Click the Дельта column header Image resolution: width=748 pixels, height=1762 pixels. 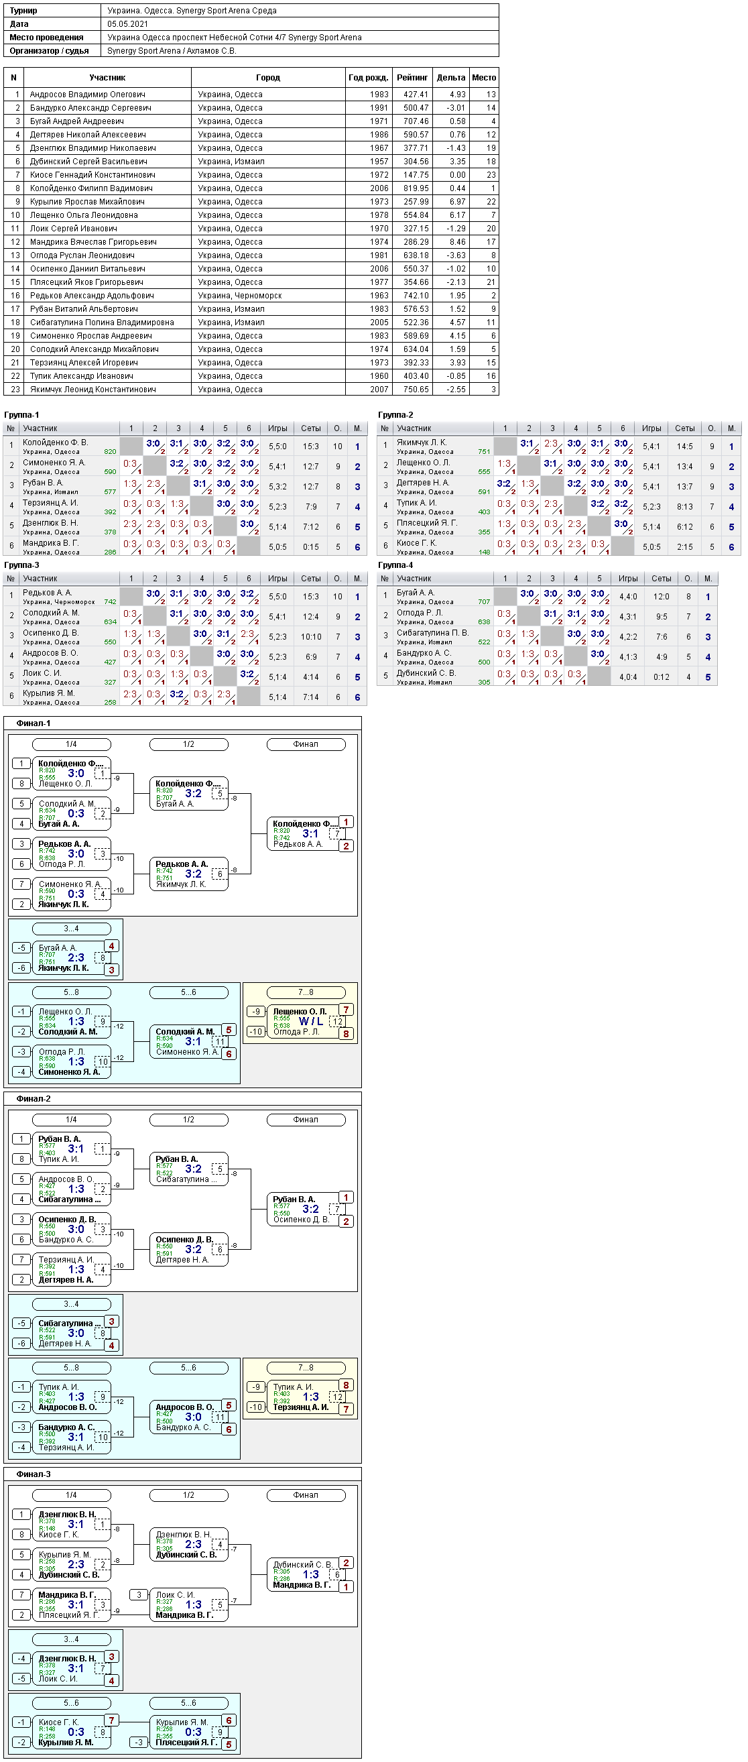[x=450, y=77]
